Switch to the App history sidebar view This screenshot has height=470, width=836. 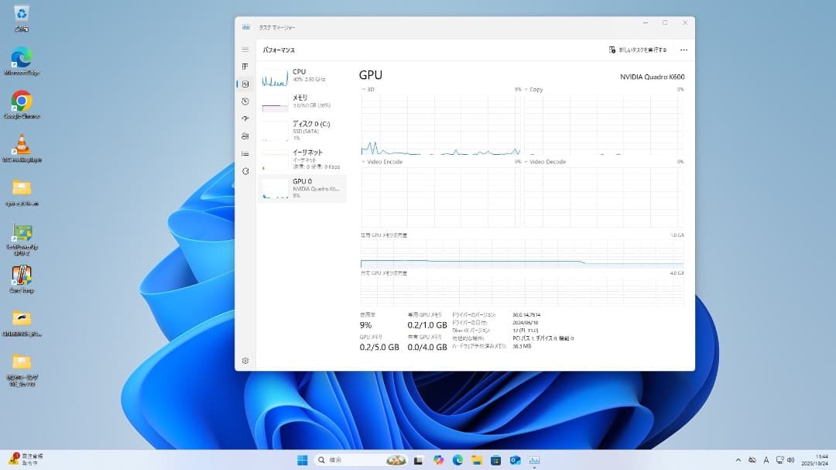[x=245, y=101]
